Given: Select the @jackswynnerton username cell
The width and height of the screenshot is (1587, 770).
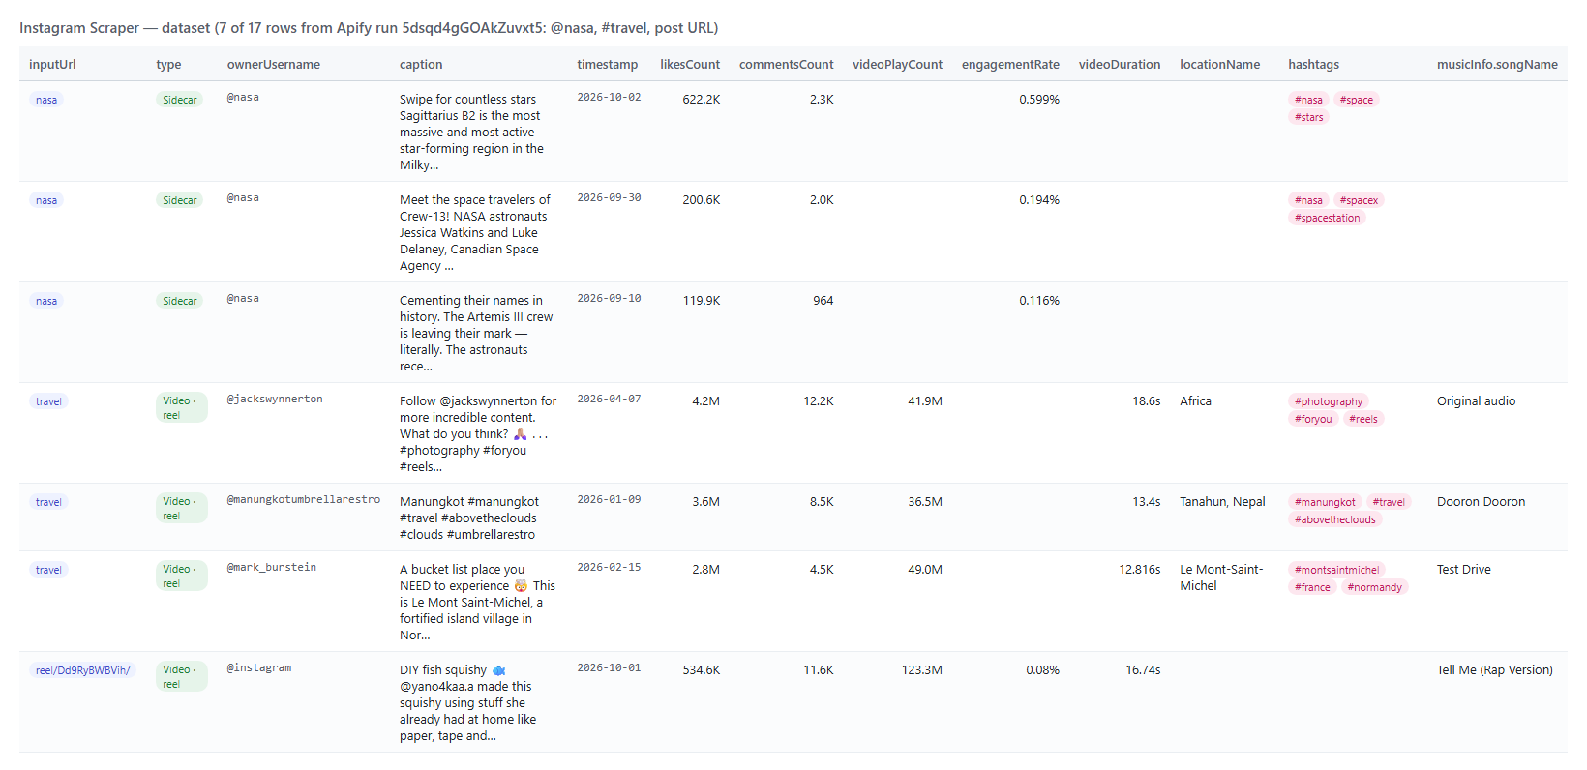Looking at the screenshot, I should click(x=275, y=400).
